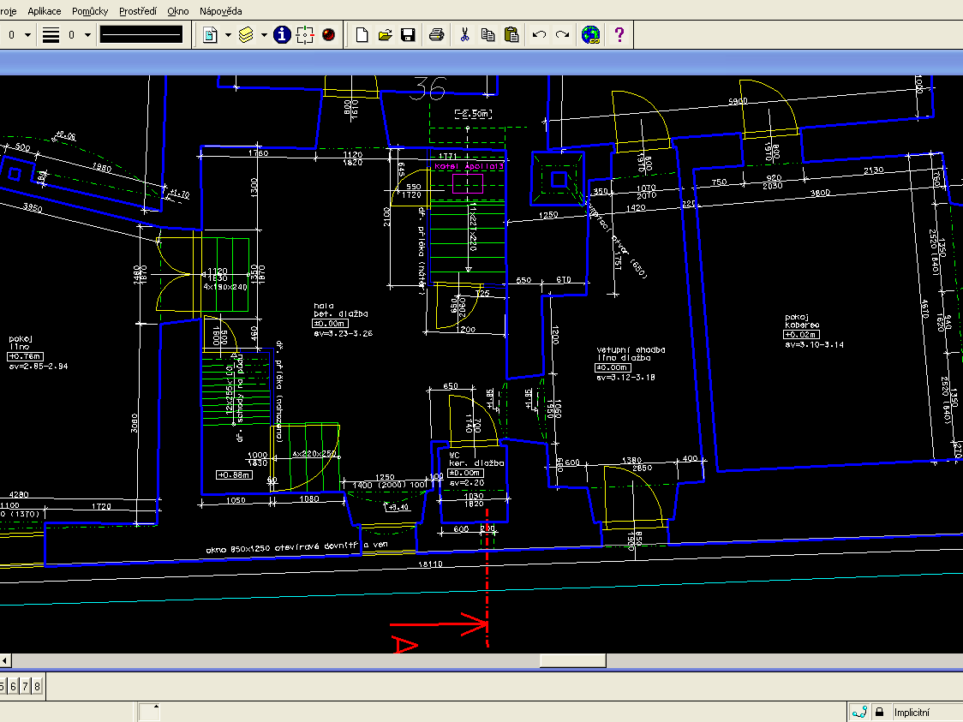Click the '3800' dimension text
The width and height of the screenshot is (963, 722).
(821, 193)
